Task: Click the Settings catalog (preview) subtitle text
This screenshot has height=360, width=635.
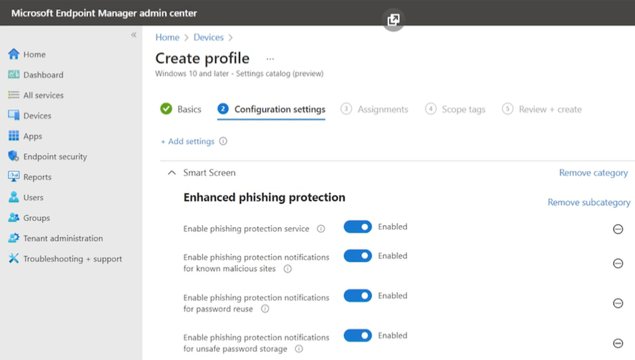Action: 280,74
